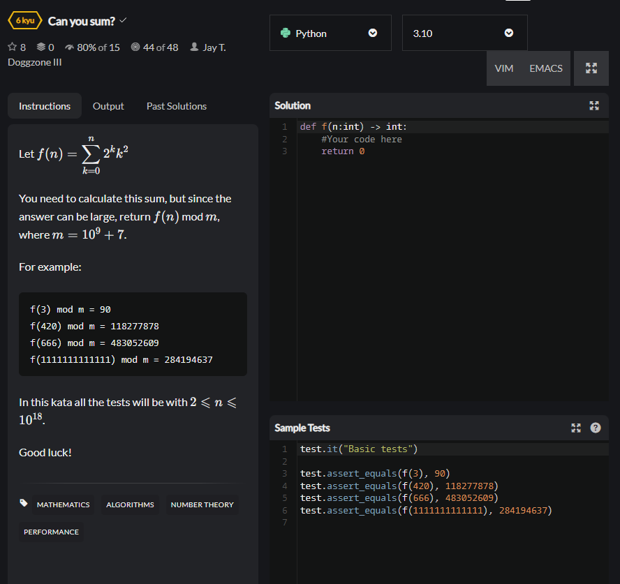Open author Jay T. profile link
This screenshot has width=620, height=584.
click(214, 47)
